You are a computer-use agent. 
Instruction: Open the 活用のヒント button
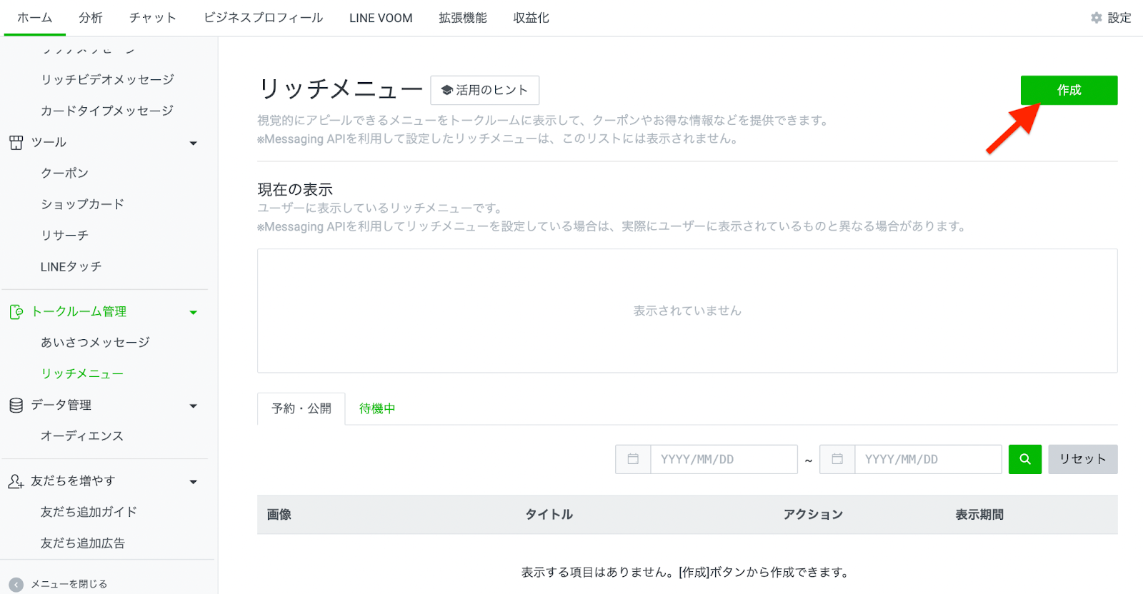click(484, 90)
